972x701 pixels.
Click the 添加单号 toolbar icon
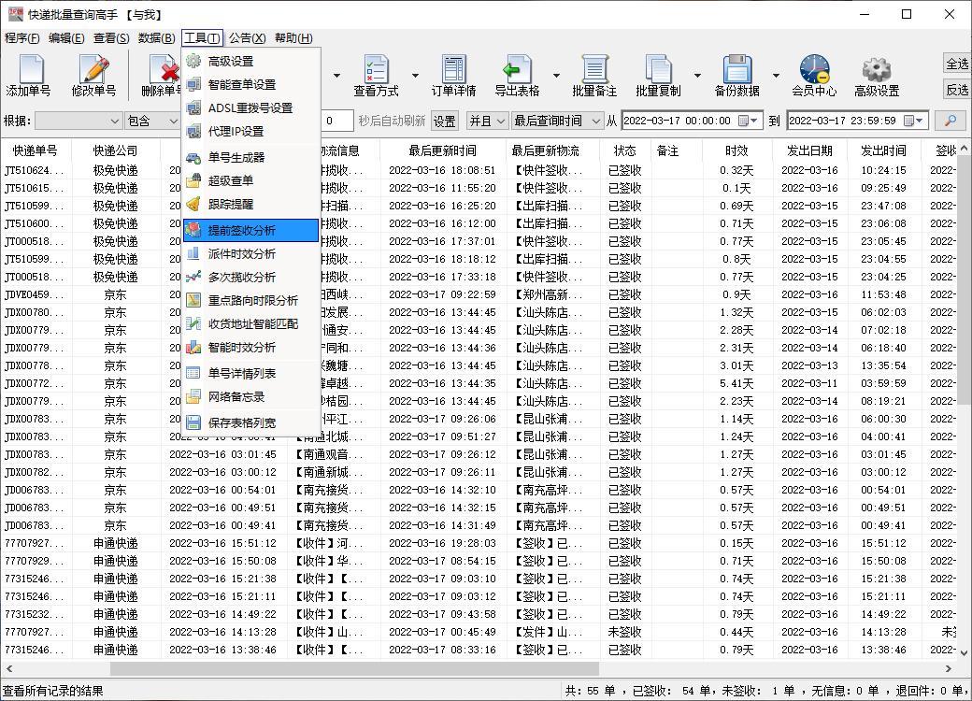click(29, 75)
